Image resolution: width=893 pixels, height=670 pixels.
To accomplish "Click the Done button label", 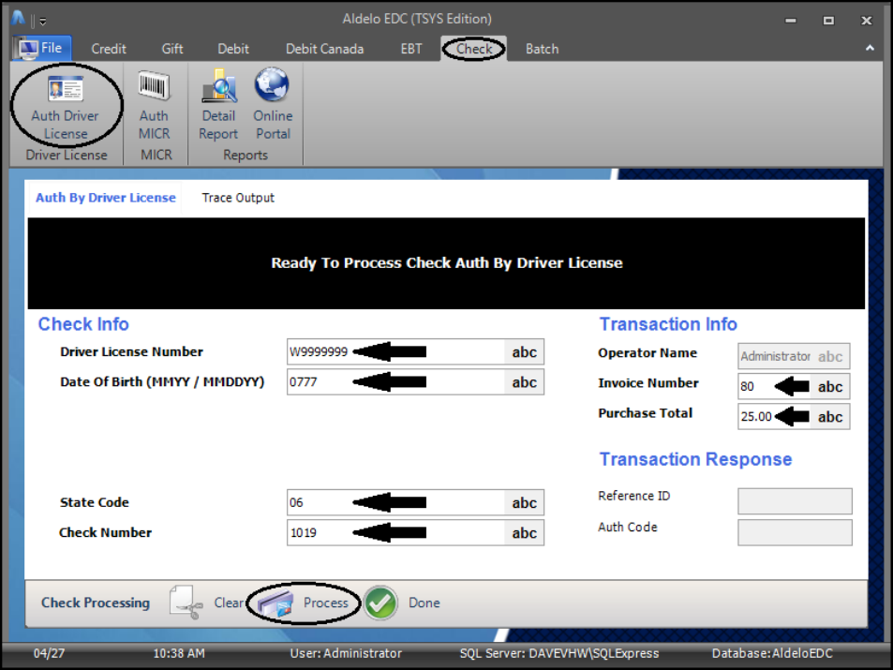I will point(424,603).
